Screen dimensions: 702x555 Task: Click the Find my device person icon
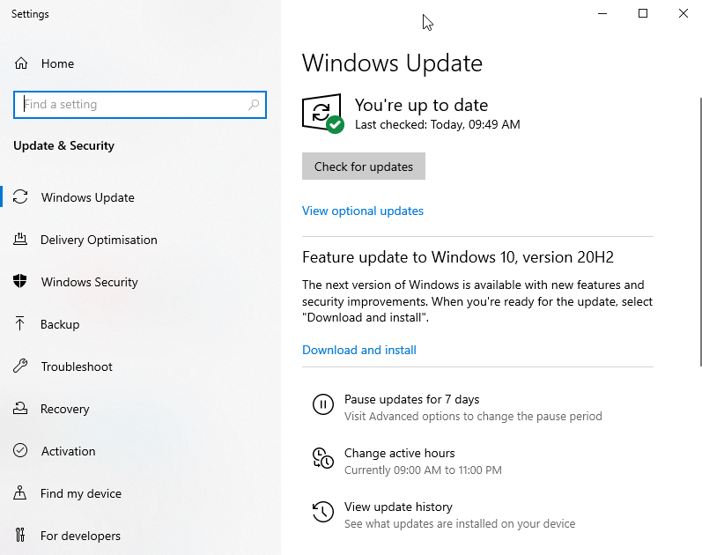19,492
